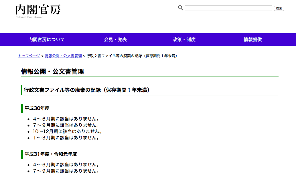Screen dimensions: 296x185
Task: Click the magnifying glass search icon
Action: (x=180, y=8)
